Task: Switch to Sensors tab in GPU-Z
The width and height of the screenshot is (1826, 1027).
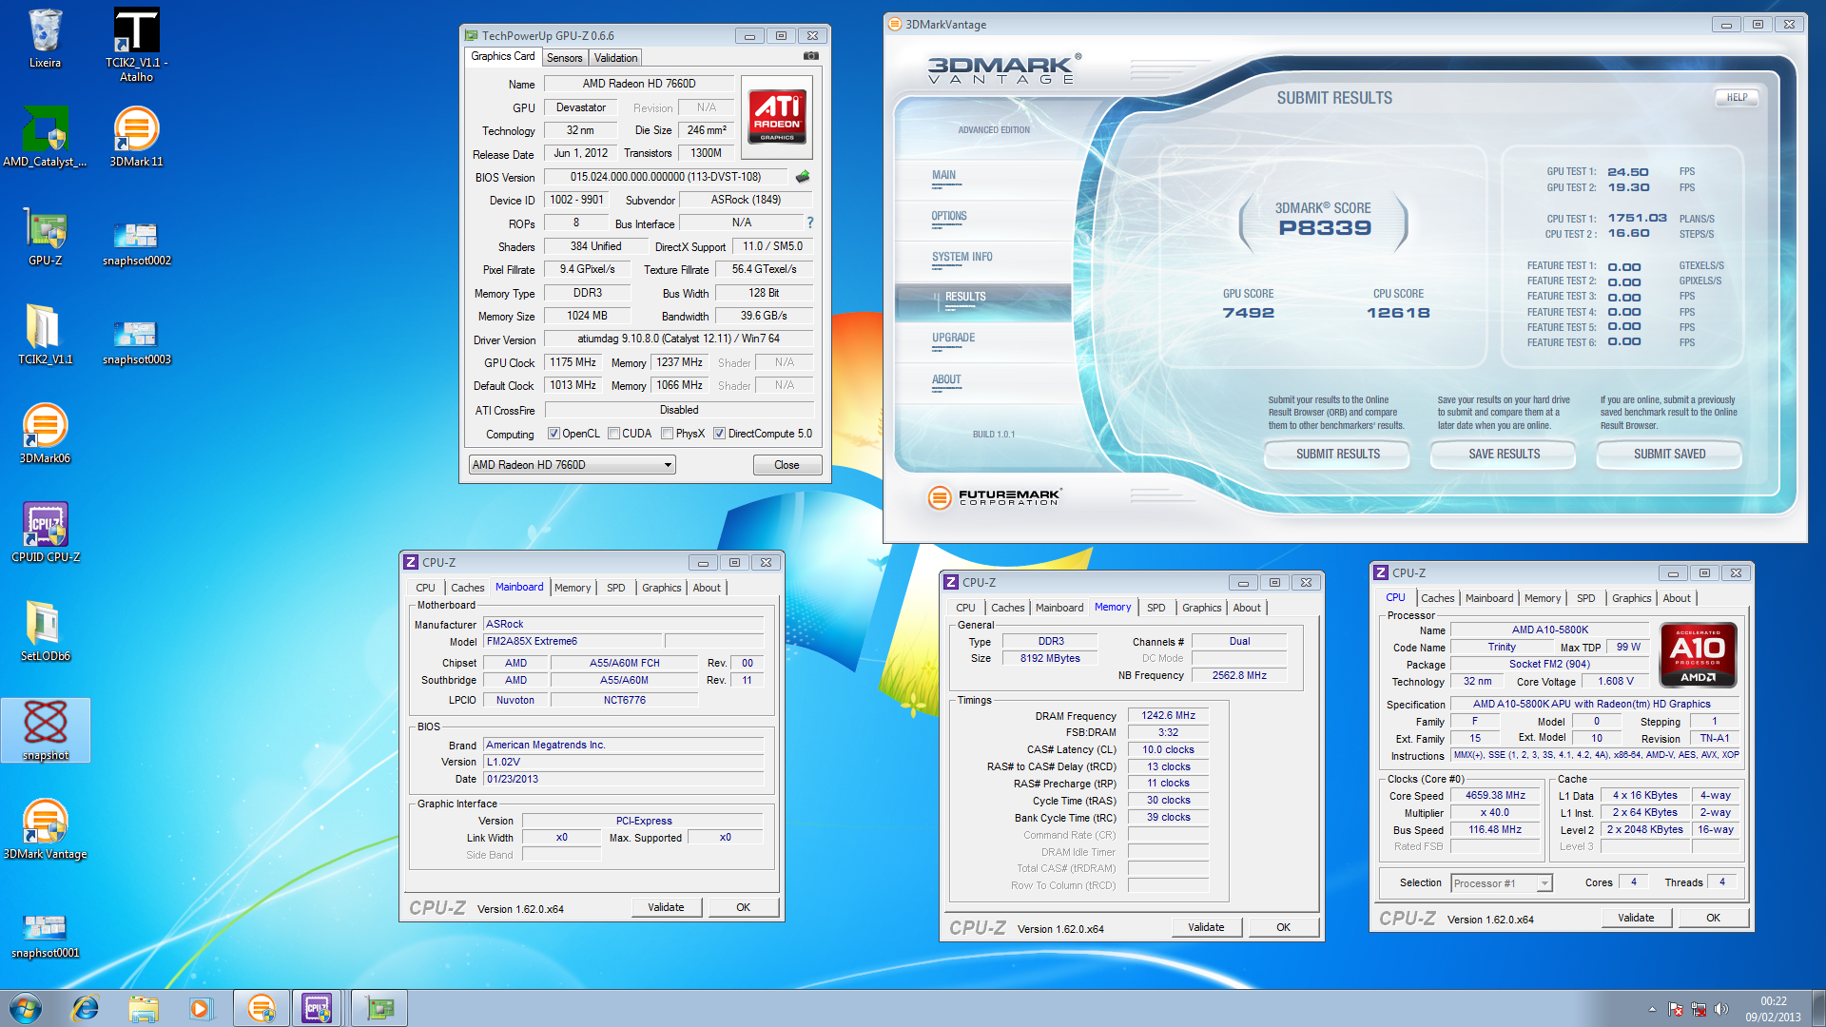Action: (x=564, y=58)
